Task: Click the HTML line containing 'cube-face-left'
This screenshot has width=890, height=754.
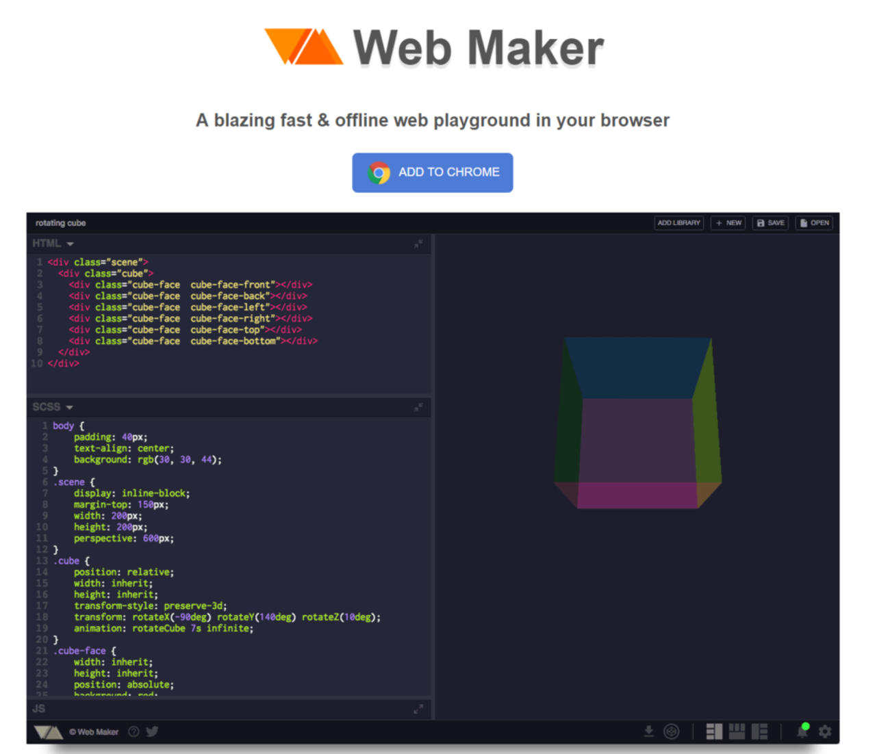Action: pos(188,307)
